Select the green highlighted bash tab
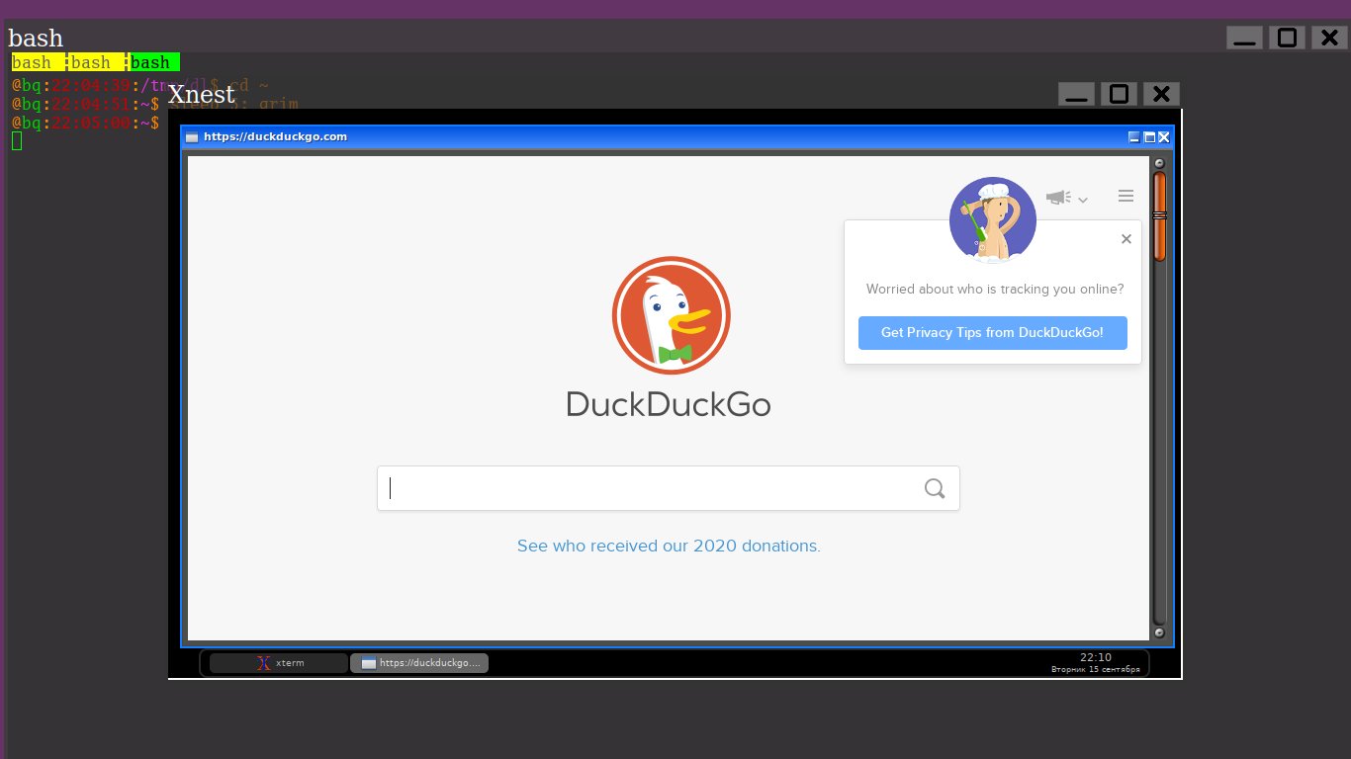The height and width of the screenshot is (759, 1351). click(x=154, y=62)
